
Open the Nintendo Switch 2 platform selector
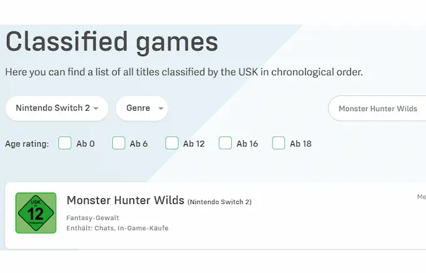pyautogui.click(x=57, y=109)
